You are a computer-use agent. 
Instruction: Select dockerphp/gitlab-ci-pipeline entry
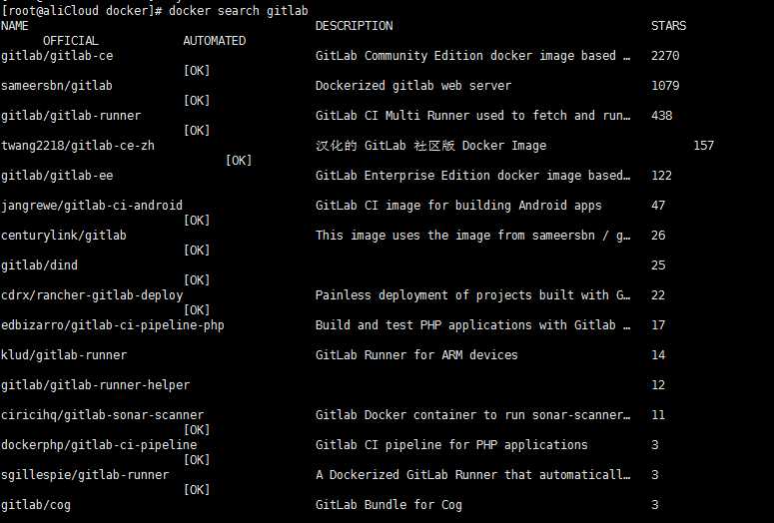point(99,445)
